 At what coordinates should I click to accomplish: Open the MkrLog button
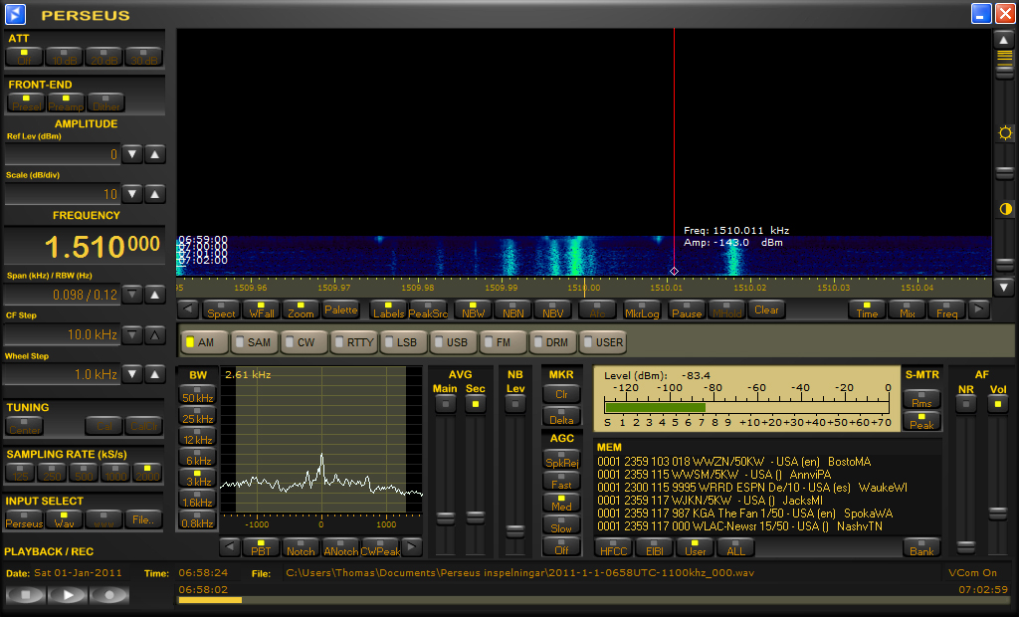coord(642,310)
